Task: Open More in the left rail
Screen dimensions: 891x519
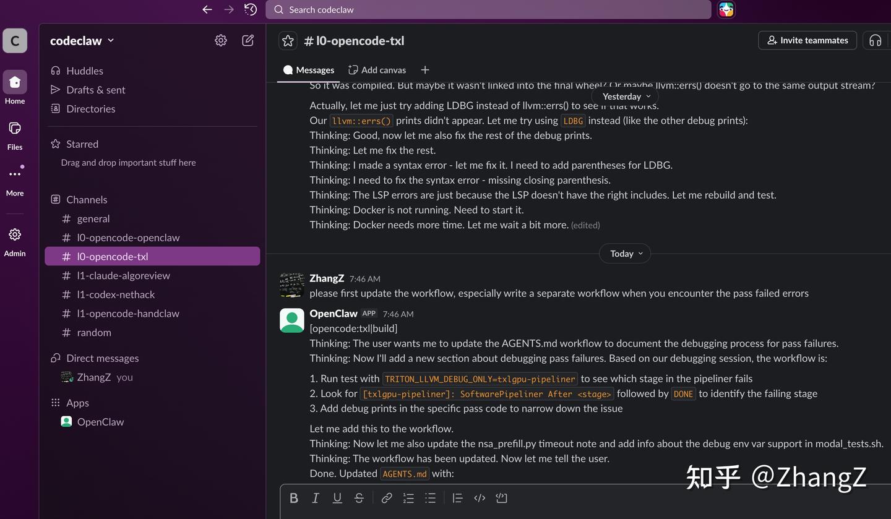Action: pos(15,181)
